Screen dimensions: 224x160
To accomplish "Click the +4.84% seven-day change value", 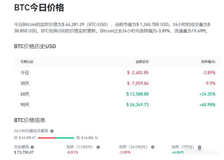I will click(x=178, y=152).
